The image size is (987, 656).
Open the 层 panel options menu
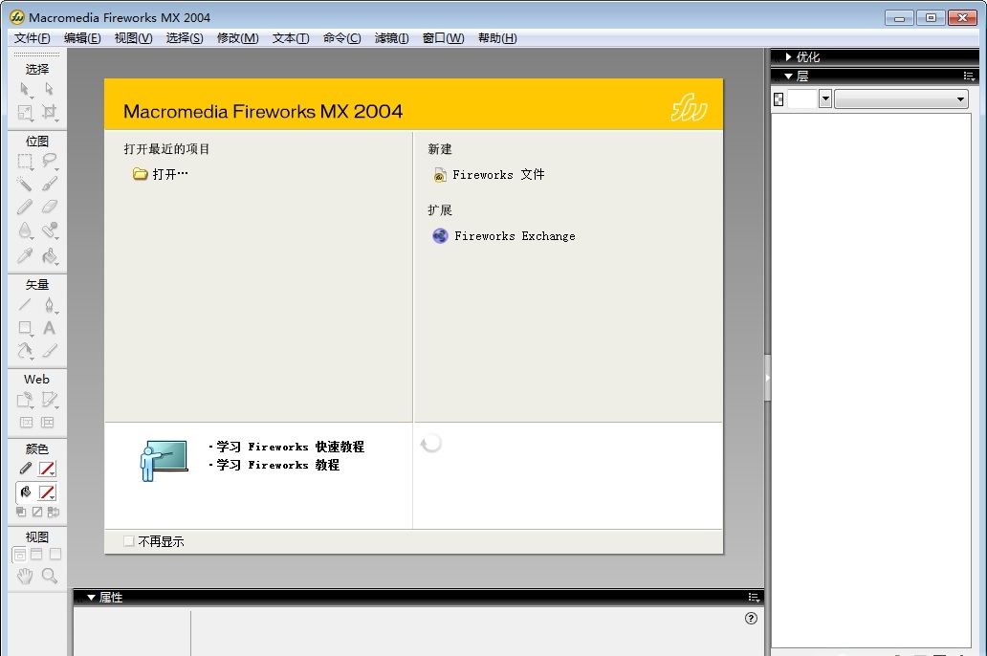tap(970, 76)
